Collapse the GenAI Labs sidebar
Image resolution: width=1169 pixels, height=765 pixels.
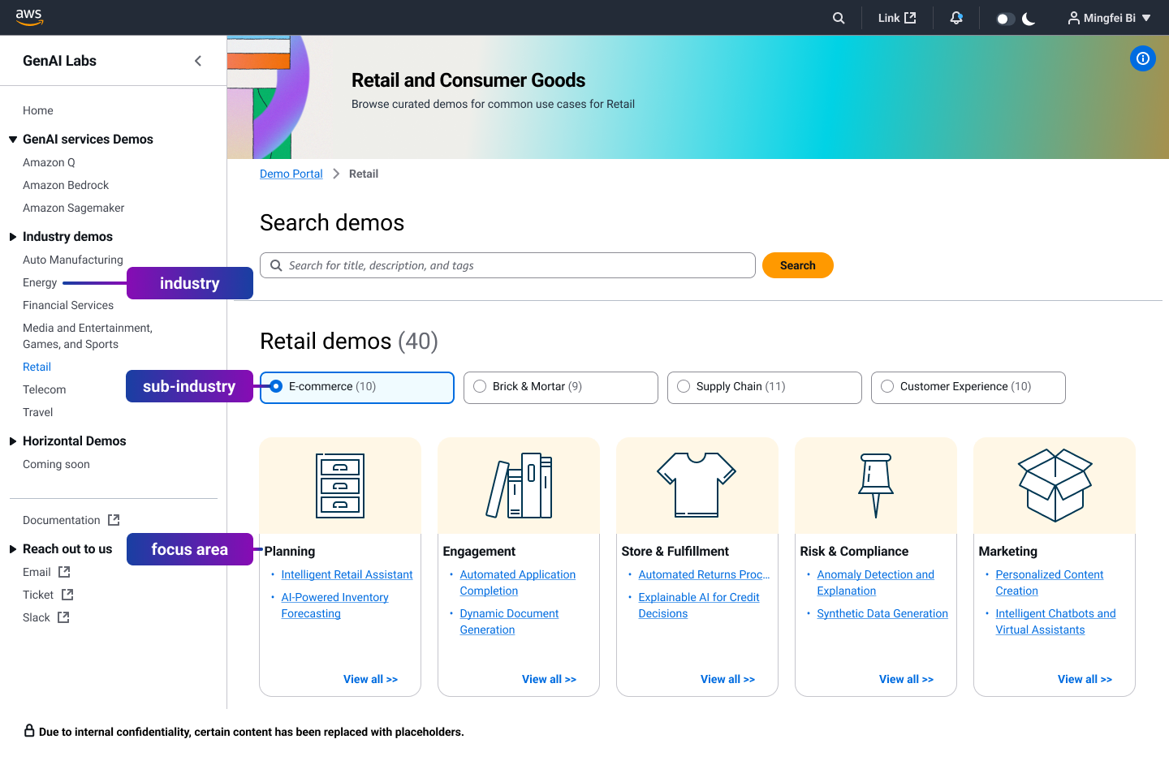click(198, 61)
